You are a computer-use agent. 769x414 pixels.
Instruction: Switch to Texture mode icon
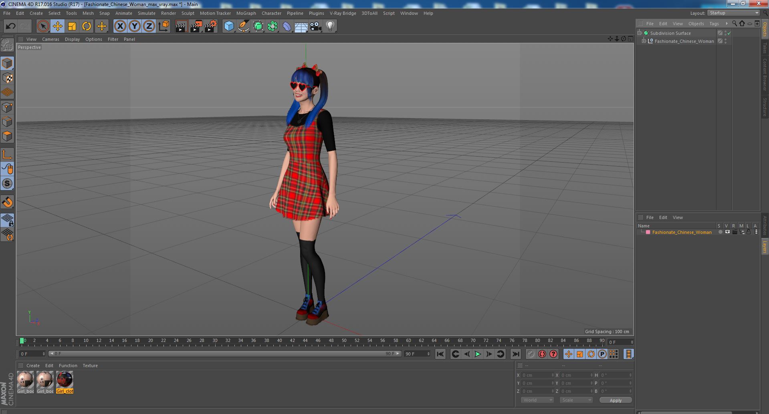pos(7,78)
